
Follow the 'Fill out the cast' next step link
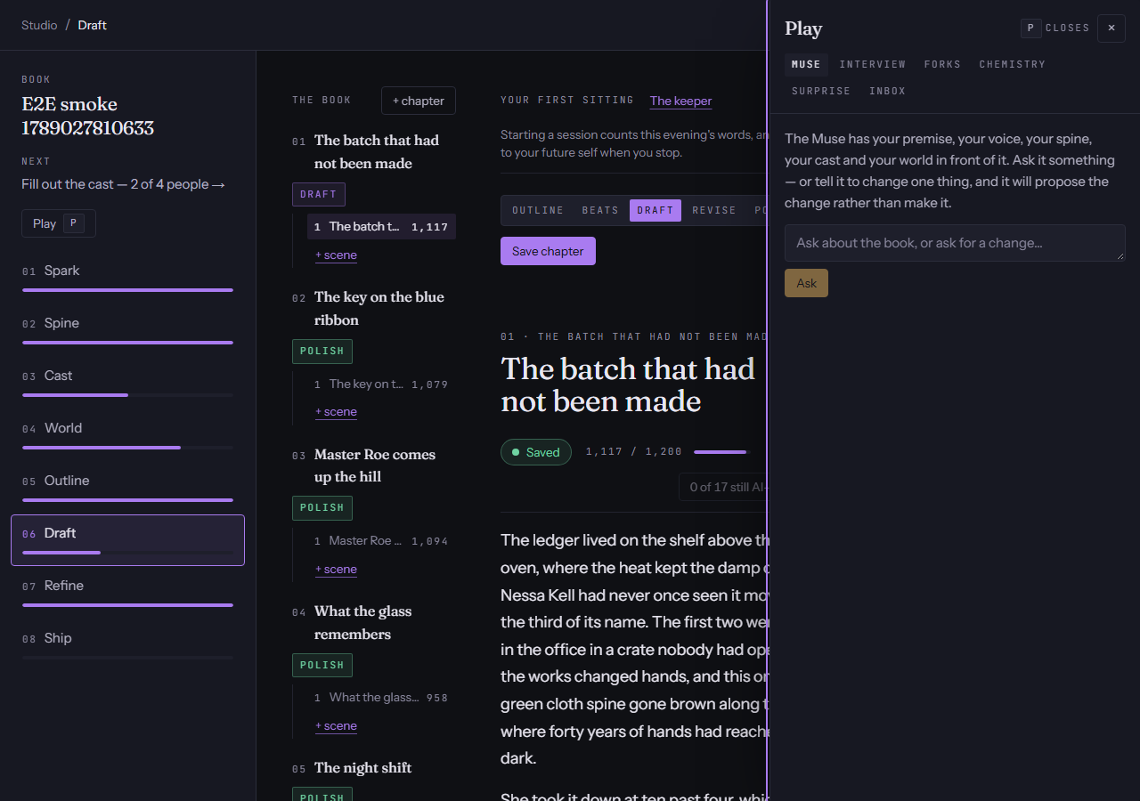click(x=124, y=184)
